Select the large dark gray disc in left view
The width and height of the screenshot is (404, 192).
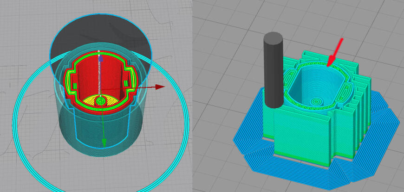[100, 33]
